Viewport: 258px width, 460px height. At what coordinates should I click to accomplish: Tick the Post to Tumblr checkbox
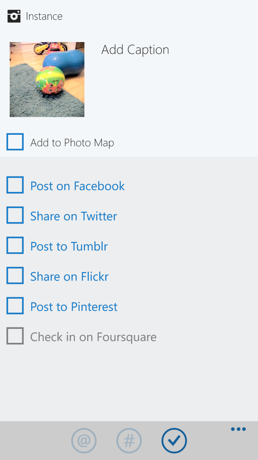pos(15,245)
